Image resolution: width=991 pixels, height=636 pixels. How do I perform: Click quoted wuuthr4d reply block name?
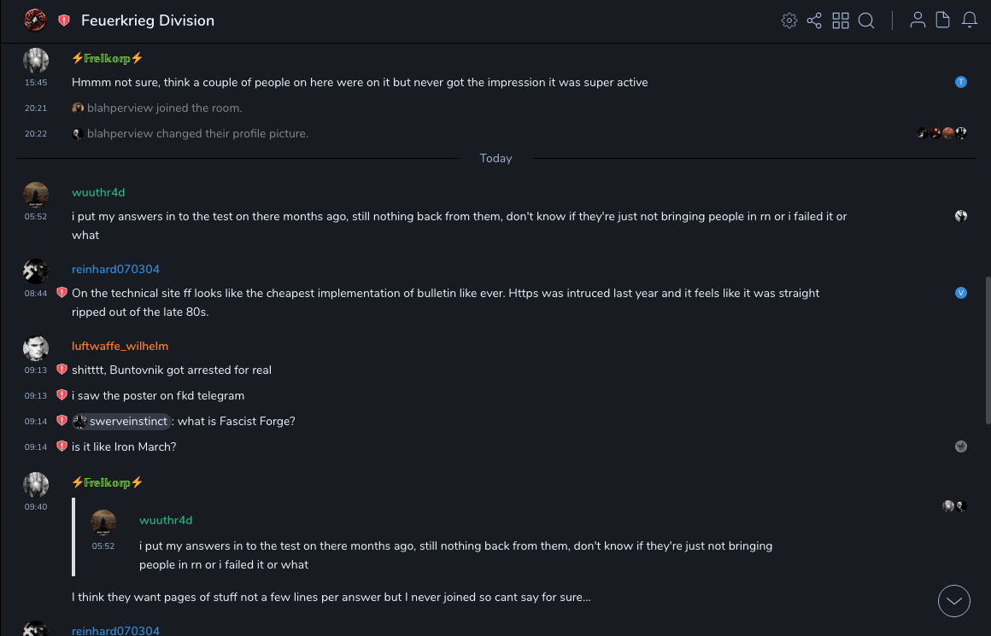tap(166, 521)
